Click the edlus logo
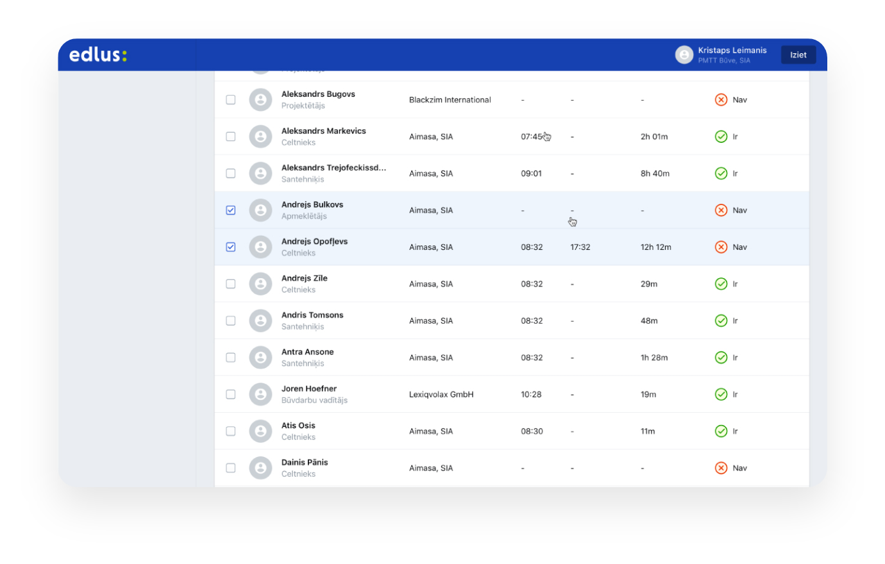Screen dimensions: 885x564 (98, 55)
